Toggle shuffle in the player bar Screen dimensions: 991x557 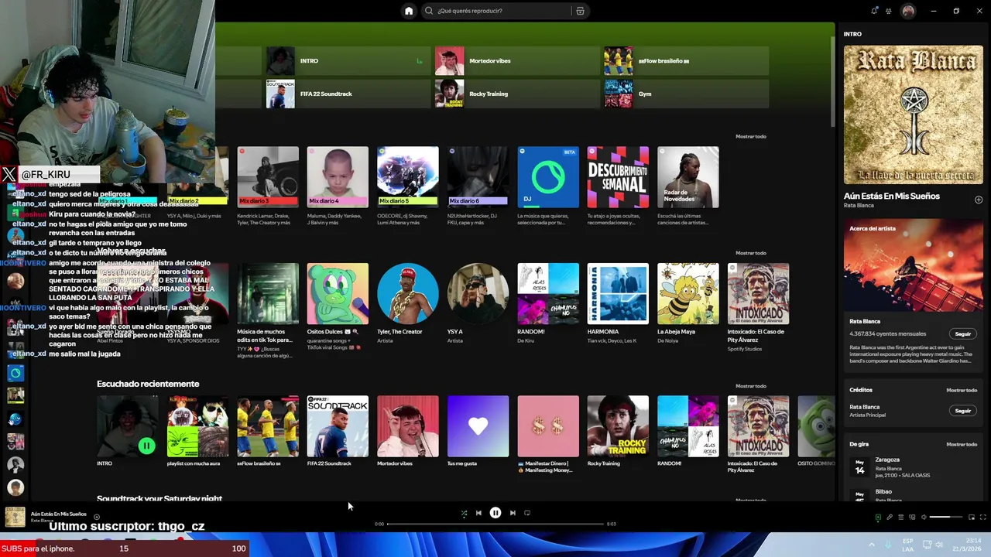(464, 513)
